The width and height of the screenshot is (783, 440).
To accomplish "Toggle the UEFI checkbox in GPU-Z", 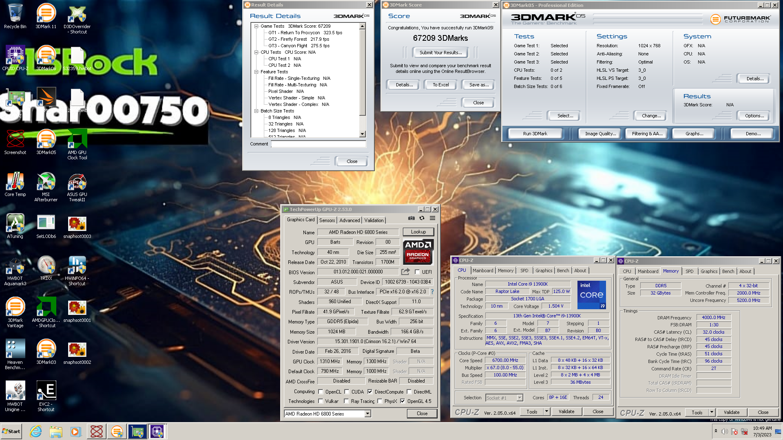I will (x=417, y=272).
